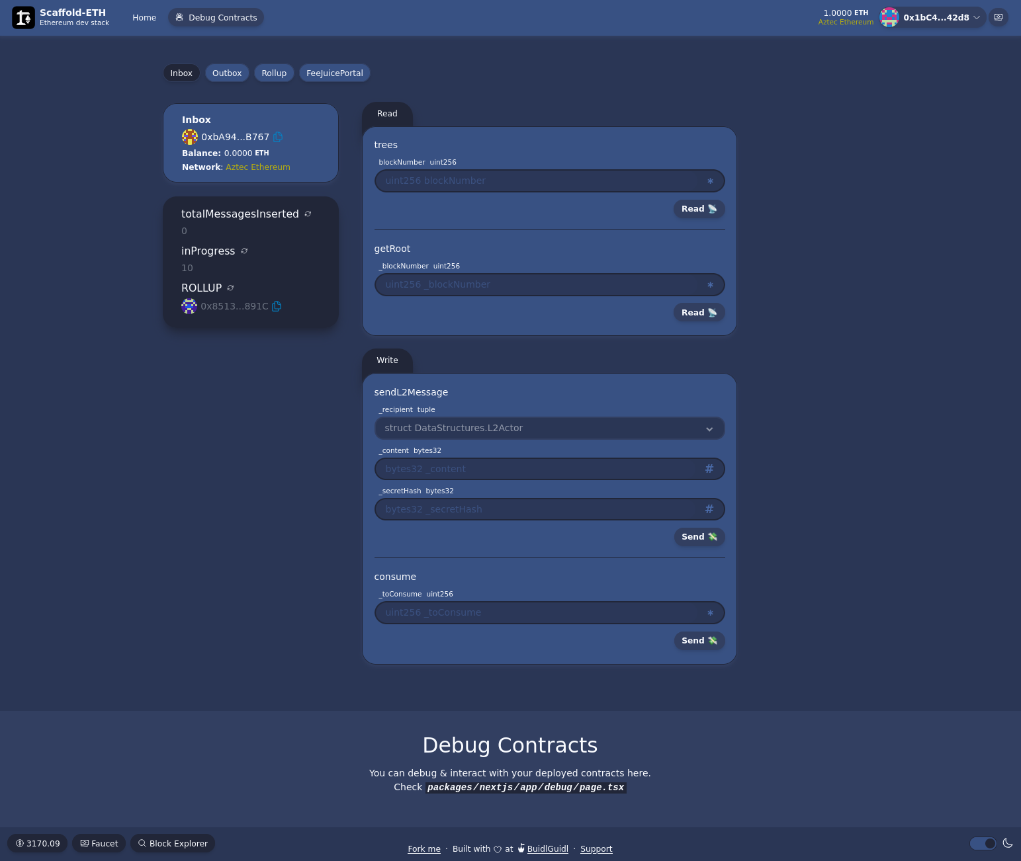Image resolution: width=1021 pixels, height=861 pixels.
Task: Click hash converter icon in _secretHash field
Action: point(709,509)
